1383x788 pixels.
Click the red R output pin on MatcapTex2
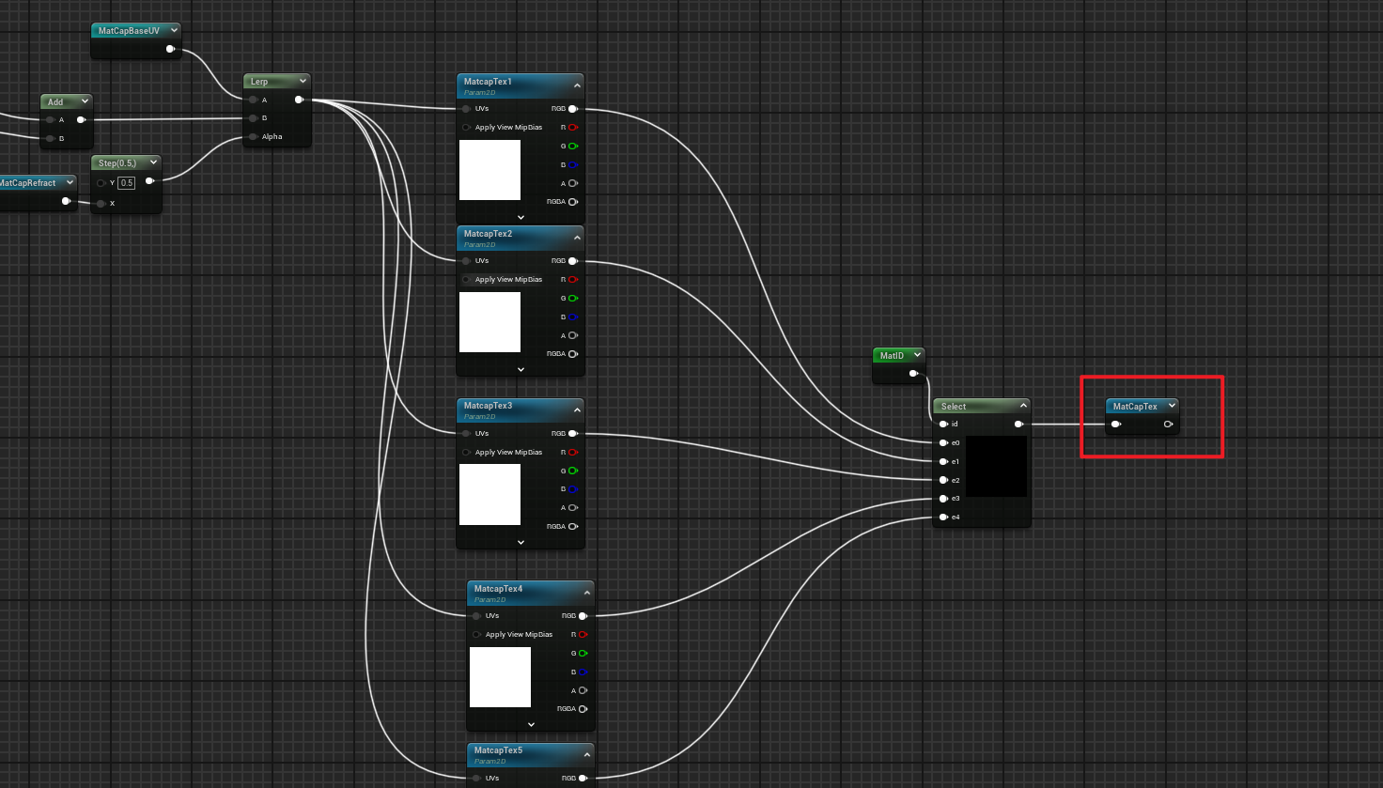[x=572, y=280]
